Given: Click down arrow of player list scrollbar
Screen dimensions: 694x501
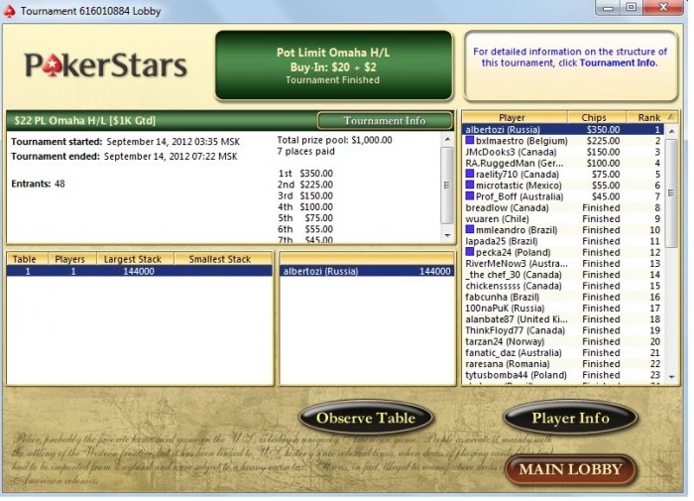Looking at the screenshot, I should (672, 377).
